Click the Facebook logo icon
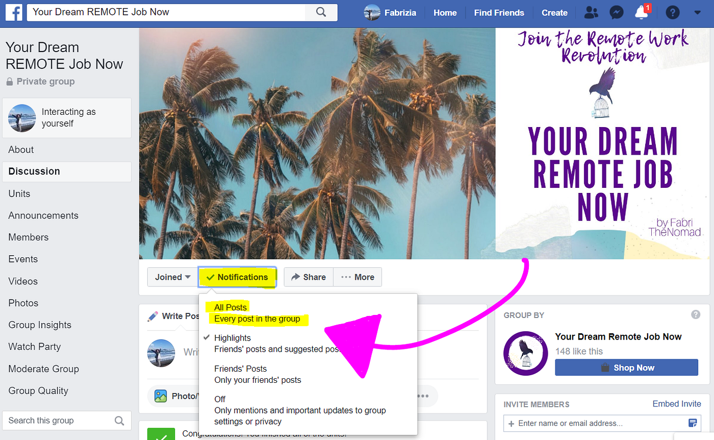Viewport: 714px width, 440px height. [13, 12]
